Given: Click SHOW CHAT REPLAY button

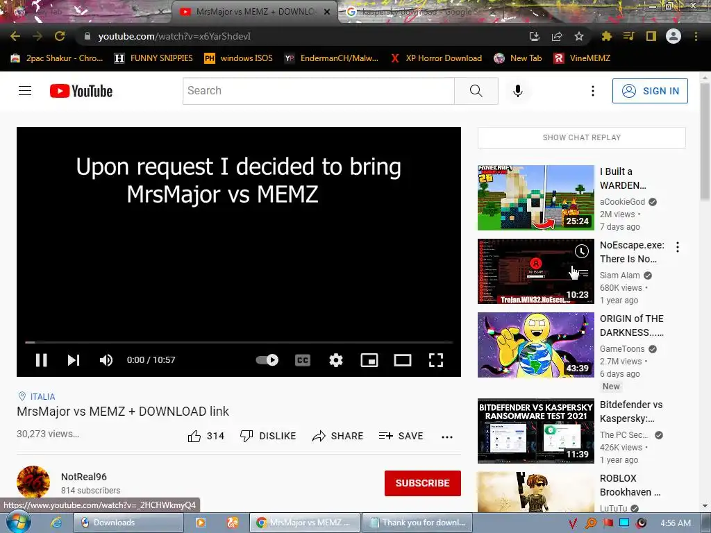Looking at the screenshot, I should (582, 137).
